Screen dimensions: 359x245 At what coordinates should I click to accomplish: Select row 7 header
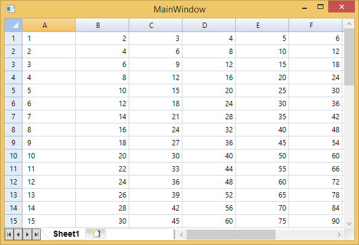[14, 116]
